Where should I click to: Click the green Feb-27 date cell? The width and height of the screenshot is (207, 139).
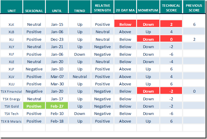click(57, 106)
